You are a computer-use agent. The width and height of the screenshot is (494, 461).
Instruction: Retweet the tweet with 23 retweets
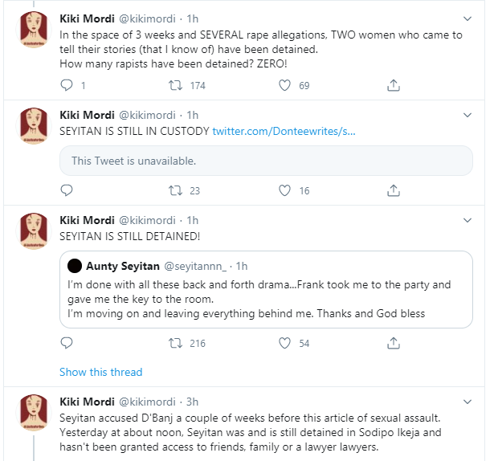[x=173, y=190]
